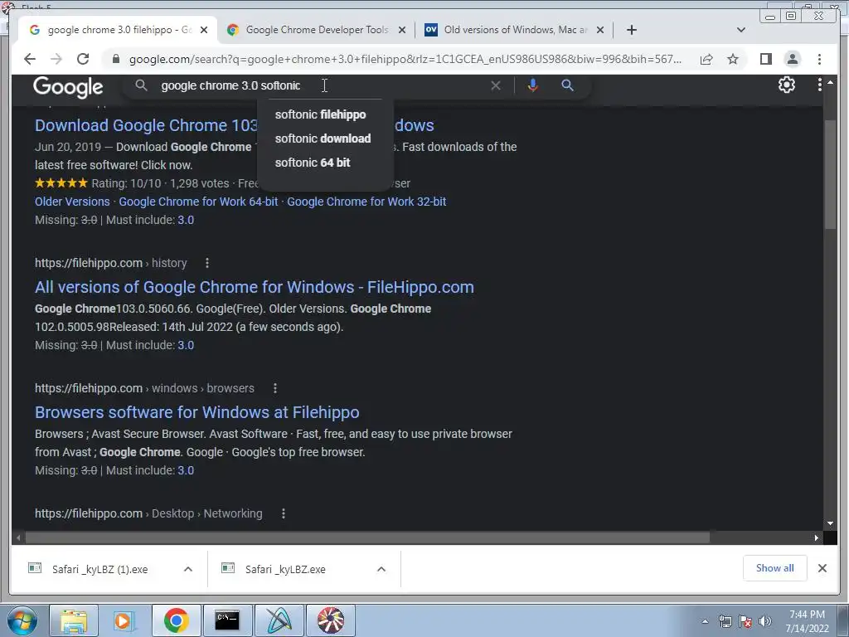The height and width of the screenshot is (637, 849).
Task: Go back to the previous page
Action: 30,59
